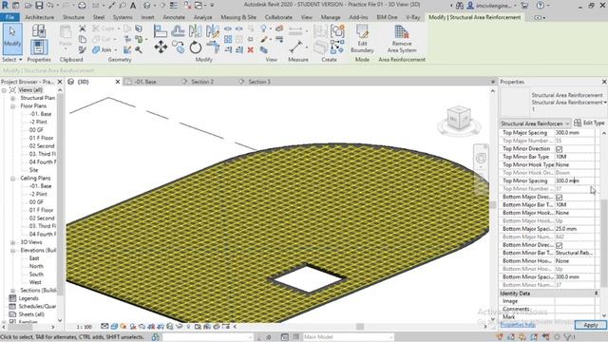Expand the 3D Views tree node
This screenshot has width=608, height=342.
12,242
